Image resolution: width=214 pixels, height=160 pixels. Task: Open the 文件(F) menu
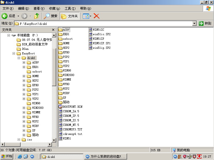coord(8,9)
